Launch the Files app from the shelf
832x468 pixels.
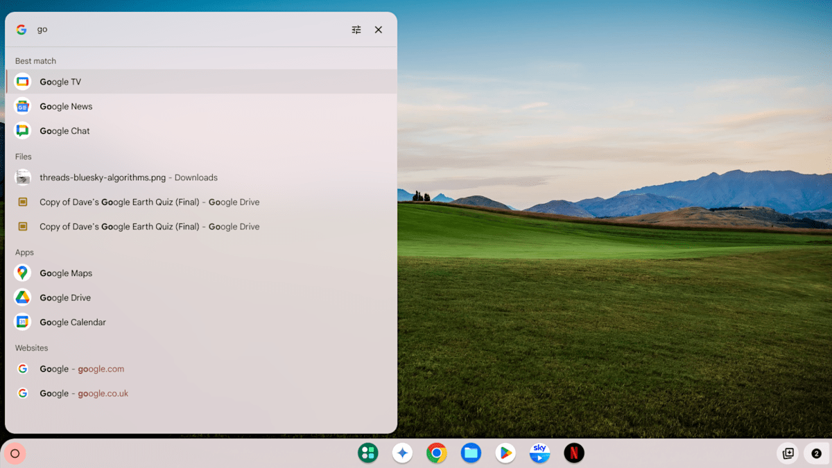(471, 453)
